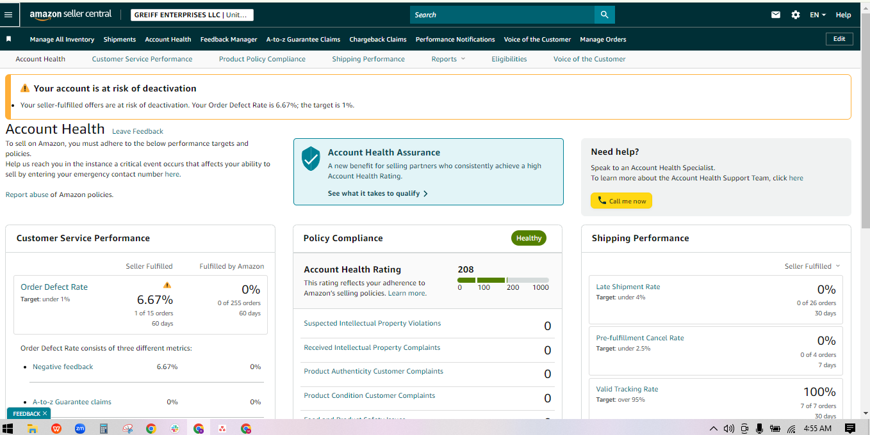Click the battery tray icon

[x=775, y=429]
